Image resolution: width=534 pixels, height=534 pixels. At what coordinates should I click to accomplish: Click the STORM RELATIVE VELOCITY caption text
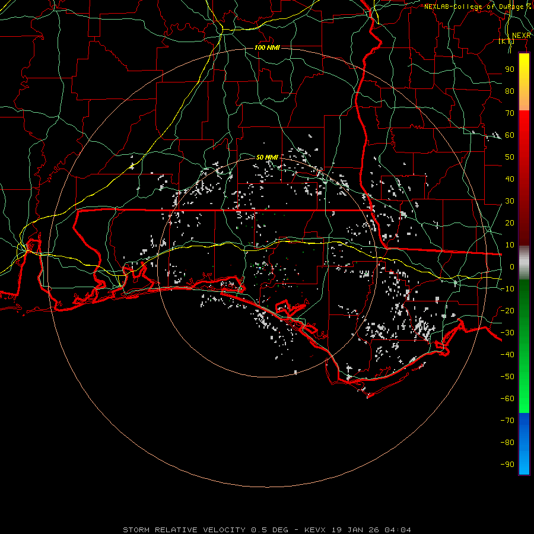(184, 530)
